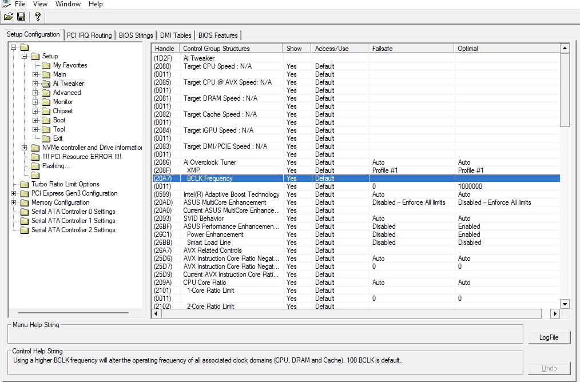Click the Open file toolbar icon
Screen dimensions: 580x382
point(8,17)
